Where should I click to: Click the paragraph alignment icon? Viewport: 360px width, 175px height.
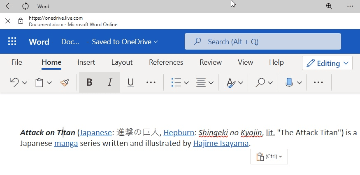click(201, 82)
